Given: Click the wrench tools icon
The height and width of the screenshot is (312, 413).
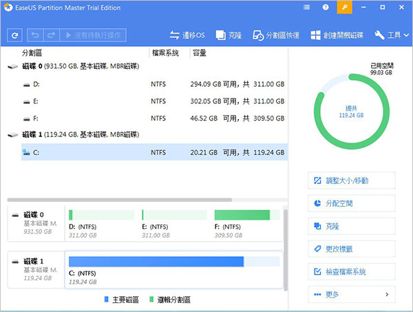Looking at the screenshot, I should click(379, 35).
